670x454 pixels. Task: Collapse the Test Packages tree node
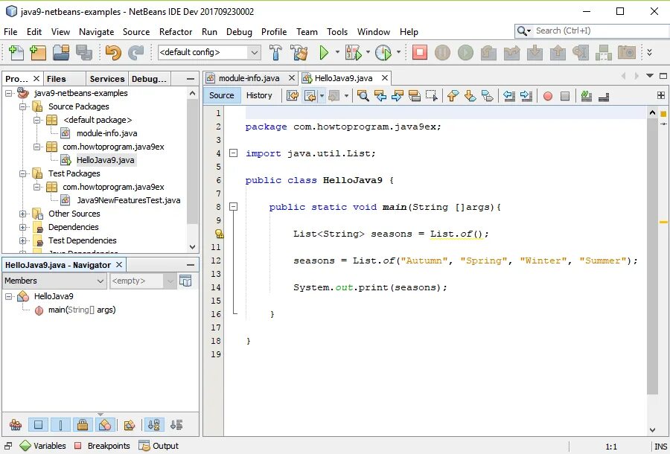tap(22, 173)
